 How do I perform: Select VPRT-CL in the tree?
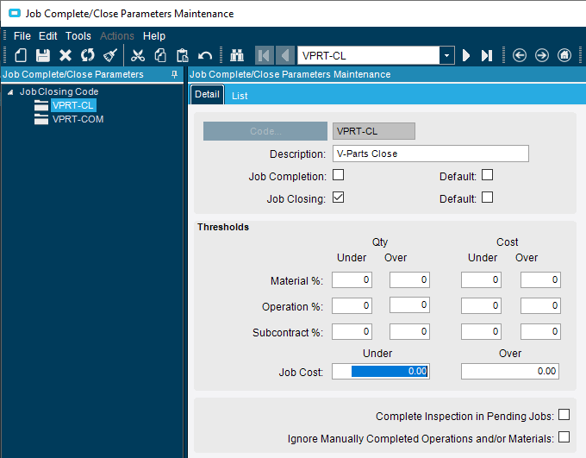coord(73,105)
